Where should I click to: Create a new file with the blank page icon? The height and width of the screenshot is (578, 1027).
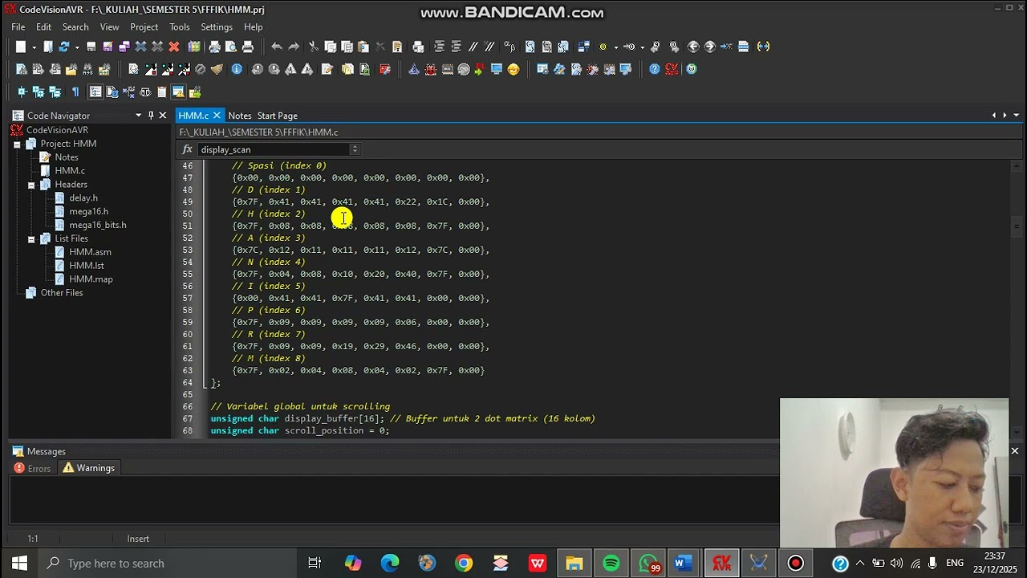coord(21,47)
